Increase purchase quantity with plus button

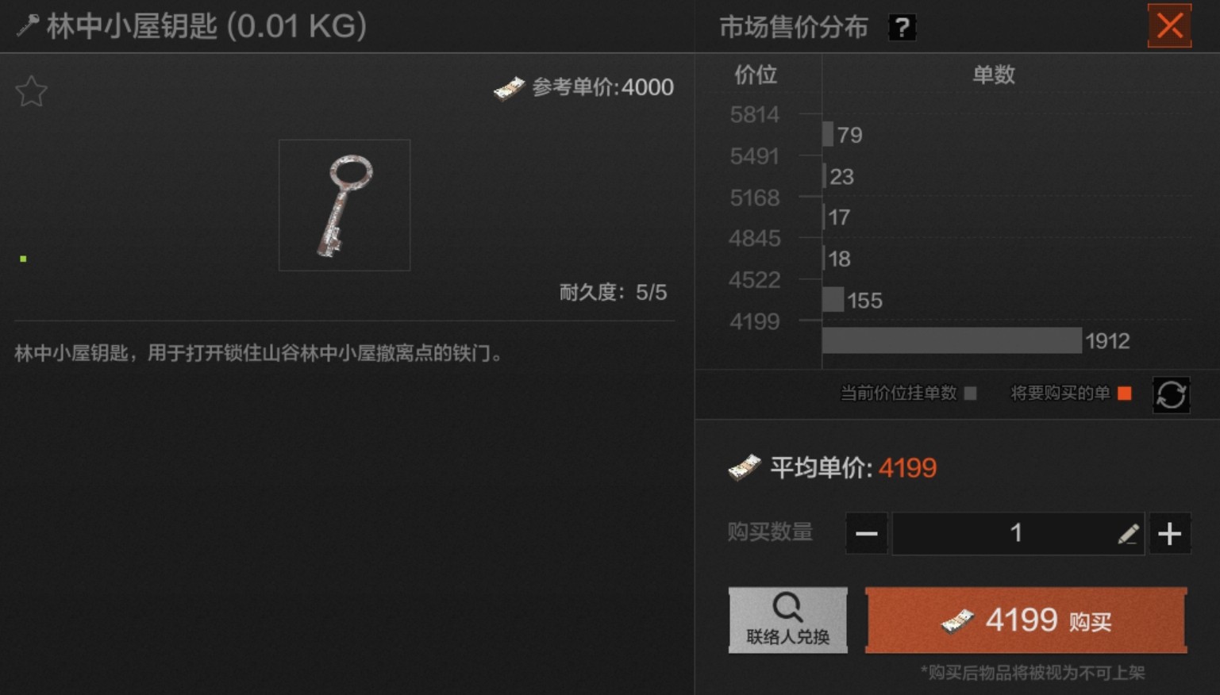1169,534
